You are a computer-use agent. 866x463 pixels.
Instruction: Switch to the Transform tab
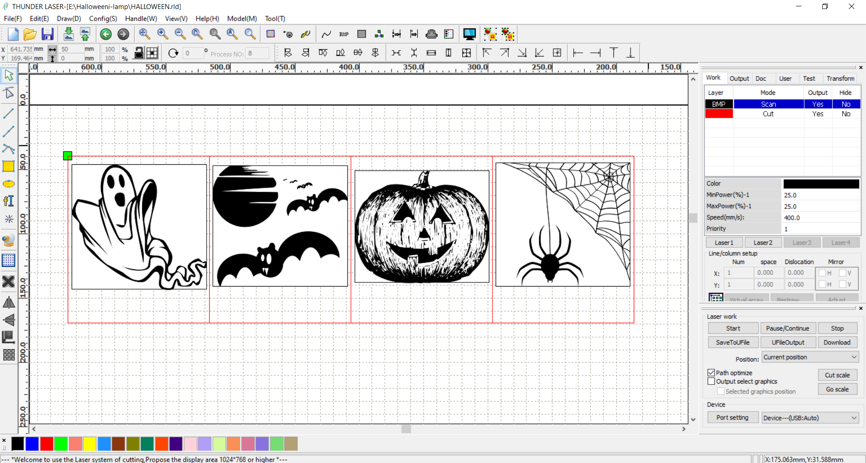(x=840, y=79)
